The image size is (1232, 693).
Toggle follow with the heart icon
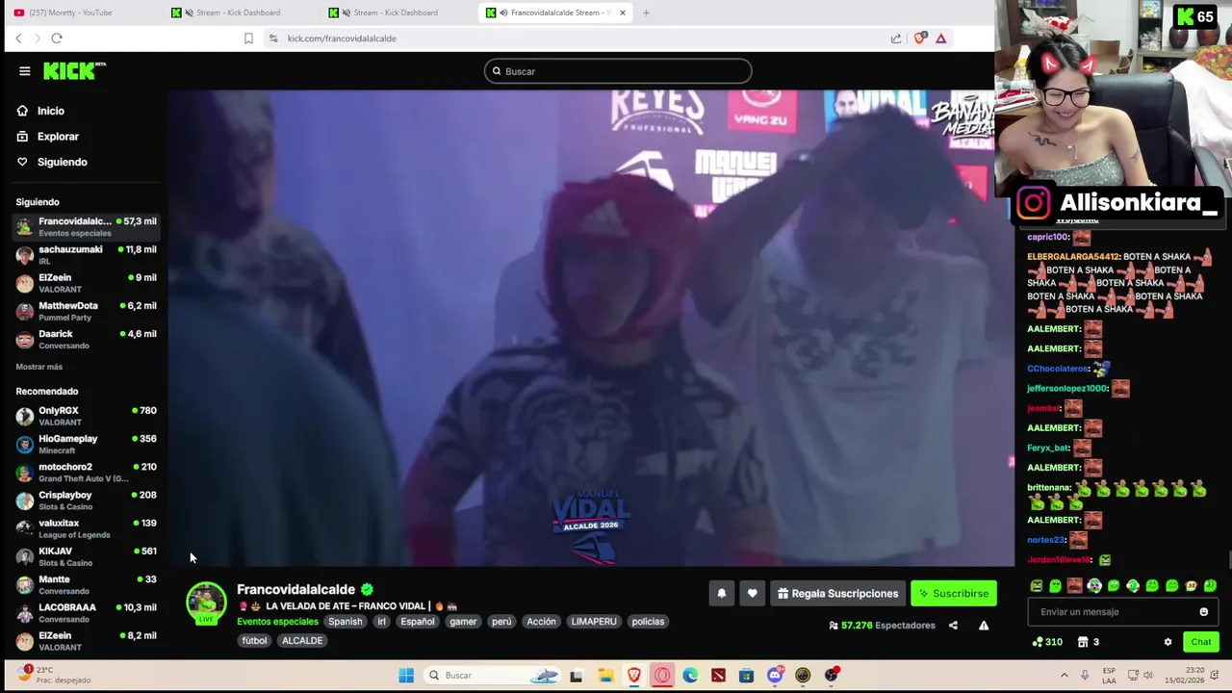[x=752, y=594]
